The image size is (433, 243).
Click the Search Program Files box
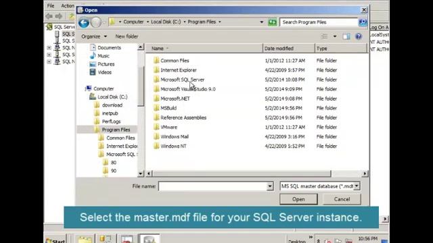[x=319, y=22]
